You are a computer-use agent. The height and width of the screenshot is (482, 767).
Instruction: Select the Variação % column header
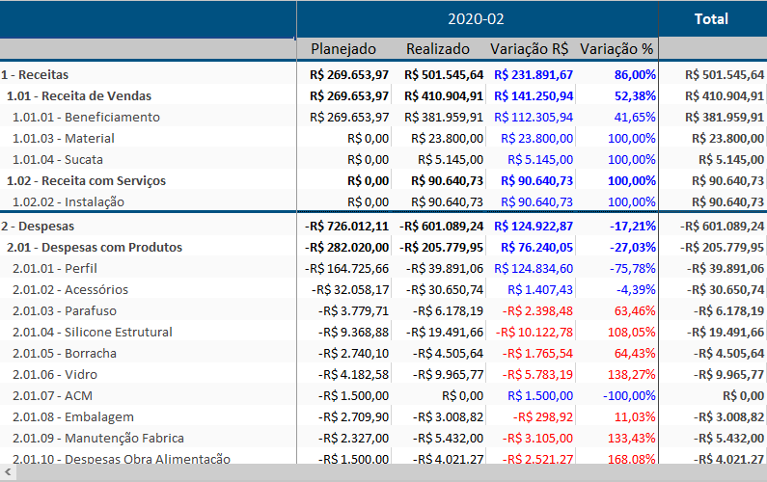[617, 49]
